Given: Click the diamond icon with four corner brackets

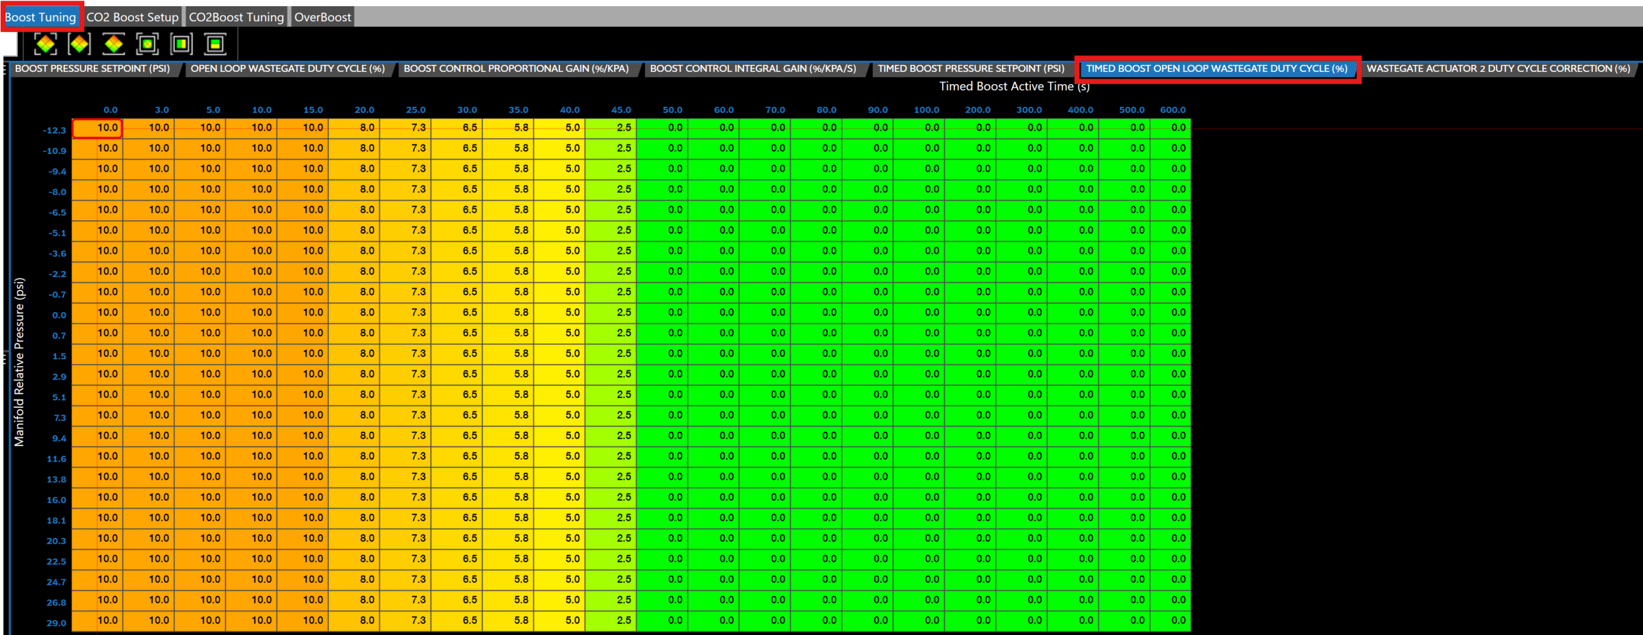Looking at the screenshot, I should pyautogui.click(x=46, y=44).
